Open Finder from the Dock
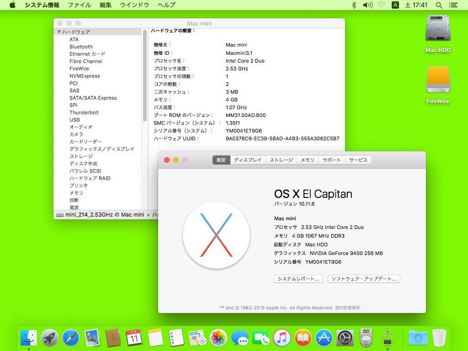 click(29, 338)
